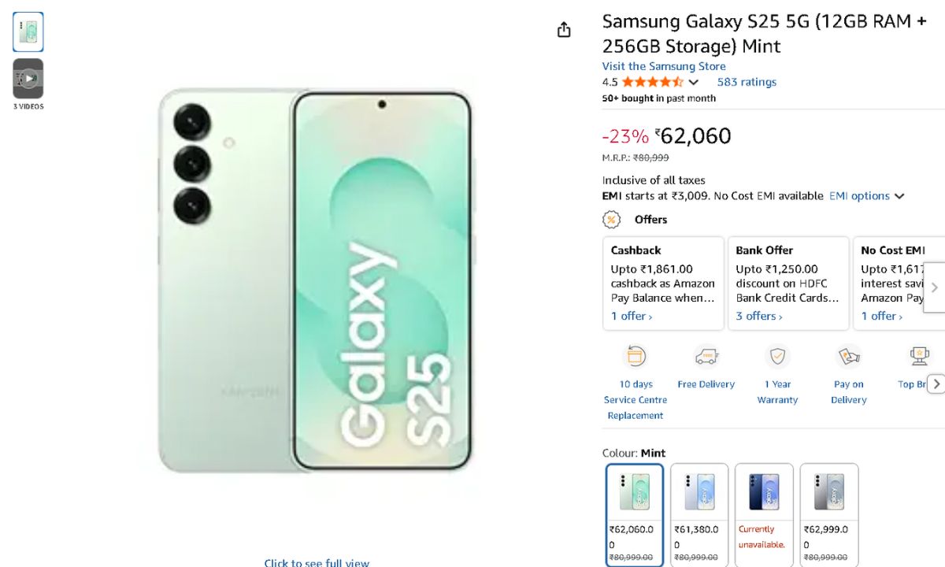The image size is (945, 567).
Task: Click the 10 days Service Centre Replacement icon
Action: (635, 357)
